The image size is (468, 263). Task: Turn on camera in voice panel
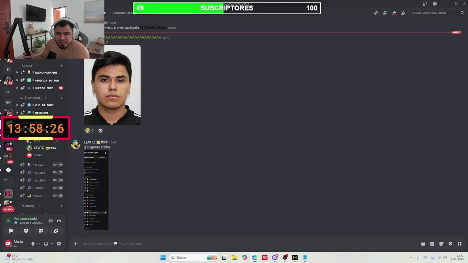[x=11, y=231]
